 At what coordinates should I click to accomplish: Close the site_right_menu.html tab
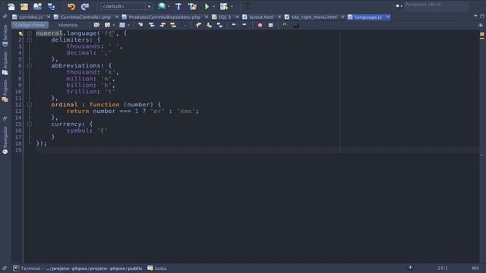[x=342, y=17]
